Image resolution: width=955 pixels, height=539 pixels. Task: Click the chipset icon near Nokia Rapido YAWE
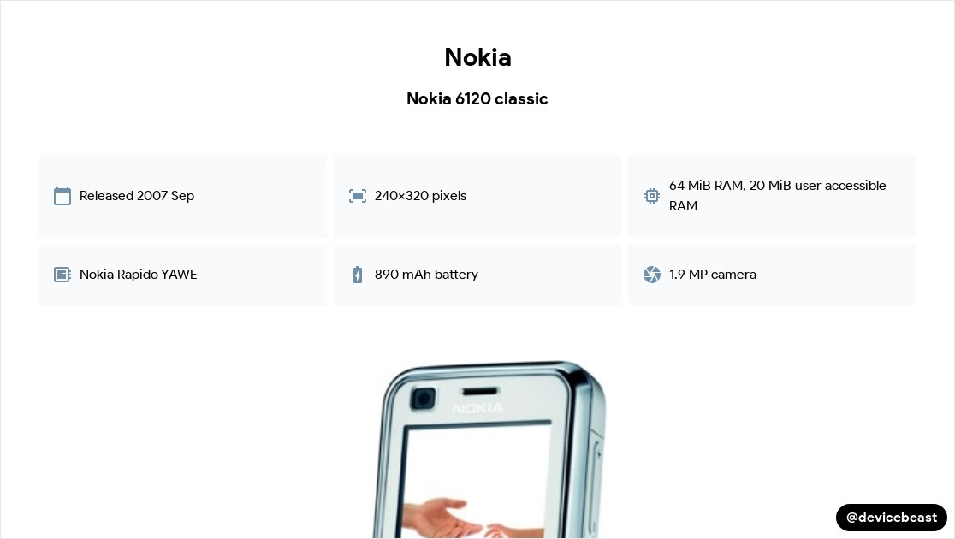[x=62, y=274]
